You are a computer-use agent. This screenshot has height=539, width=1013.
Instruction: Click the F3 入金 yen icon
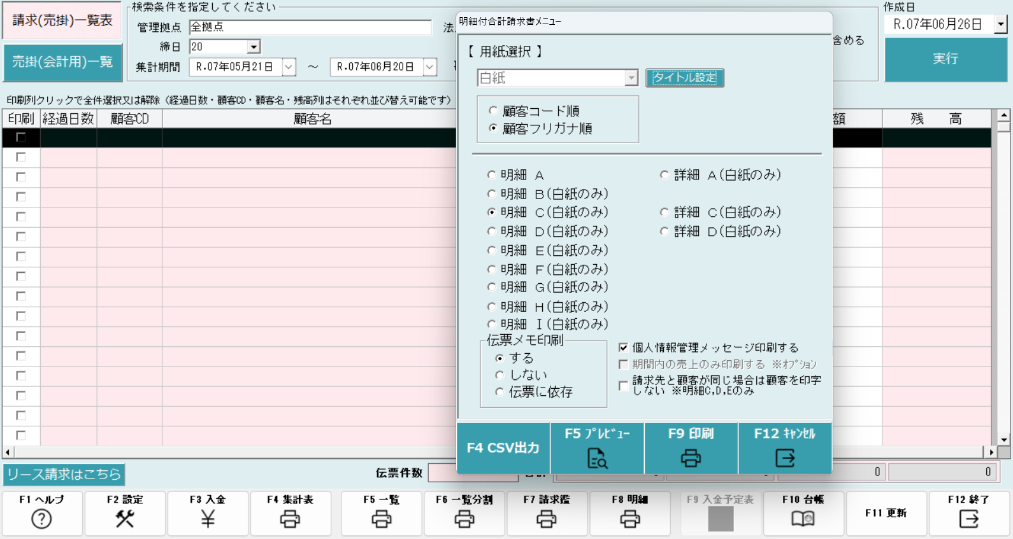208,519
